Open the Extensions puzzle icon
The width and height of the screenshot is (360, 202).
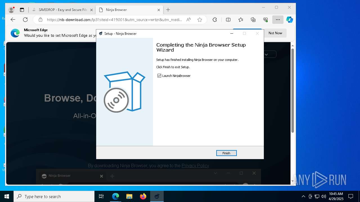[215, 20]
